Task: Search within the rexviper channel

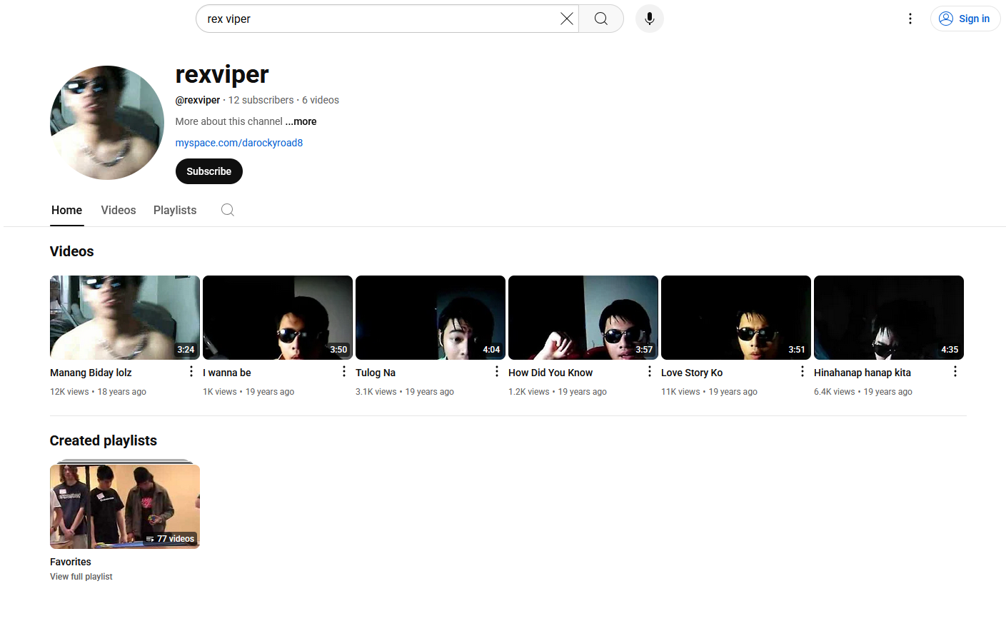Action: point(227,210)
